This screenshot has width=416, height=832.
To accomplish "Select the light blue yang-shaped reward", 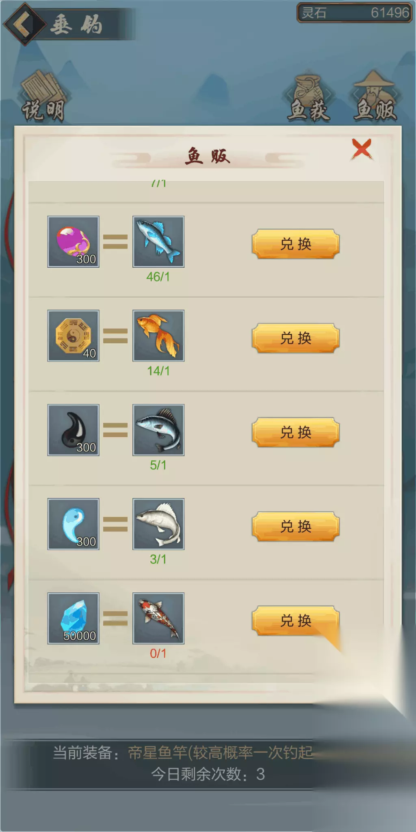I will click(74, 524).
